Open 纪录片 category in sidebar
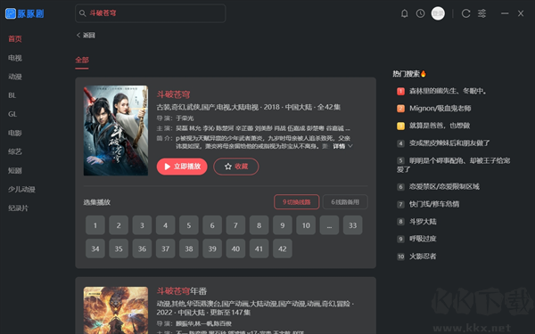The image size is (535, 334). [18, 208]
